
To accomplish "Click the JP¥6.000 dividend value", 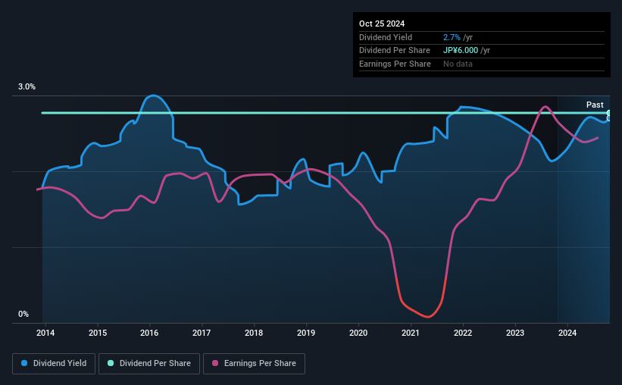I will tap(461, 51).
